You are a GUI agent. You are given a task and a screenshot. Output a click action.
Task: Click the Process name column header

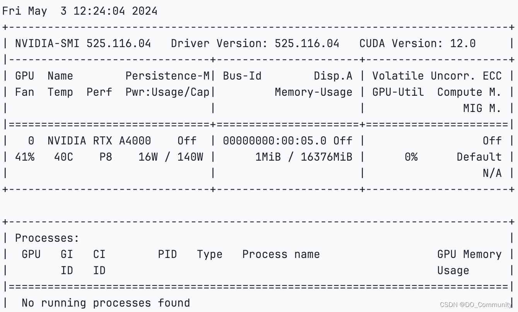(x=281, y=254)
